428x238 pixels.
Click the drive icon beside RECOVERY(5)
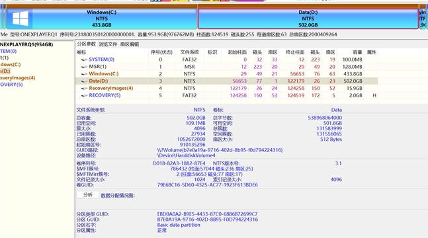pyautogui.click(x=84, y=95)
